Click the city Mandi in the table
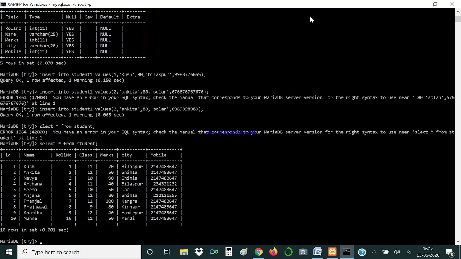Screen dimensions: 461x259 [128, 218]
